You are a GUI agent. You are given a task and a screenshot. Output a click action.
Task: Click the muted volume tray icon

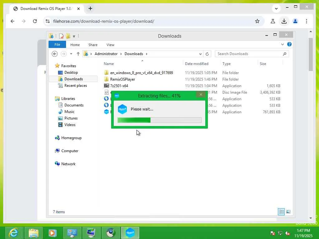click(x=288, y=233)
